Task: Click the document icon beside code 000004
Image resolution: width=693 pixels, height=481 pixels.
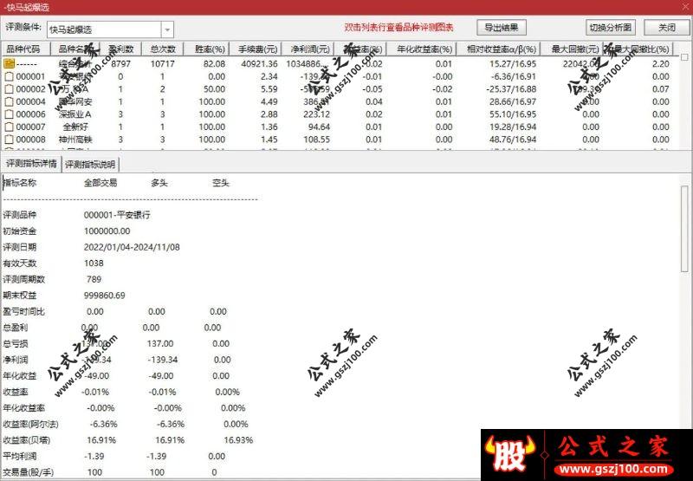Action: [9, 101]
